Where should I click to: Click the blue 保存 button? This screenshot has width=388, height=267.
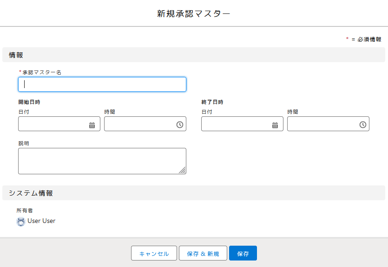tap(243, 254)
